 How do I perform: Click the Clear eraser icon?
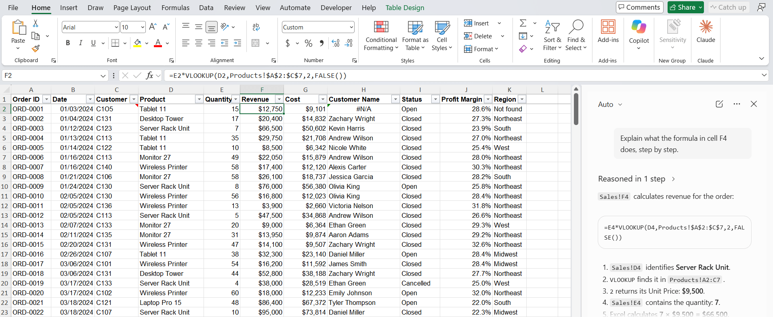[523, 49]
